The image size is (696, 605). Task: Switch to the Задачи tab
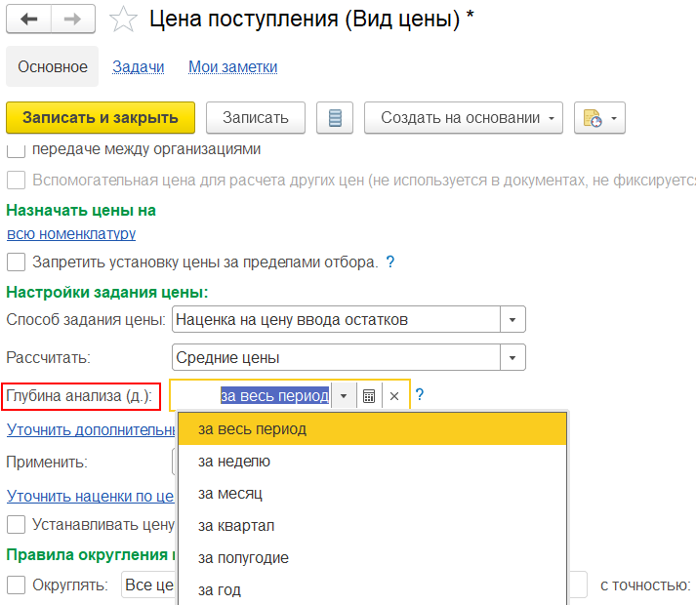tap(139, 67)
